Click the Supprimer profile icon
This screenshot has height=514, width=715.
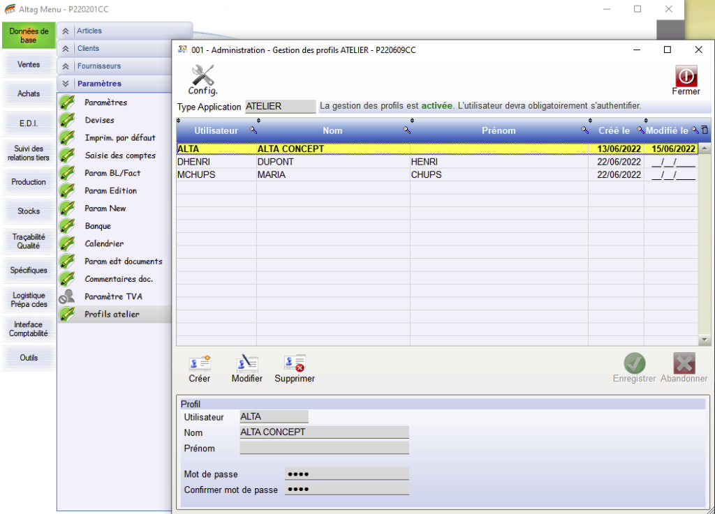point(294,363)
